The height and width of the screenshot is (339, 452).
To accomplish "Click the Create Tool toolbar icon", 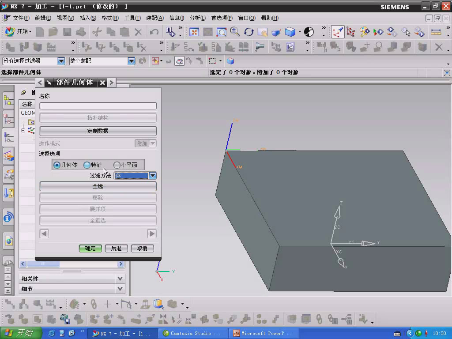I will tap(23, 47).
